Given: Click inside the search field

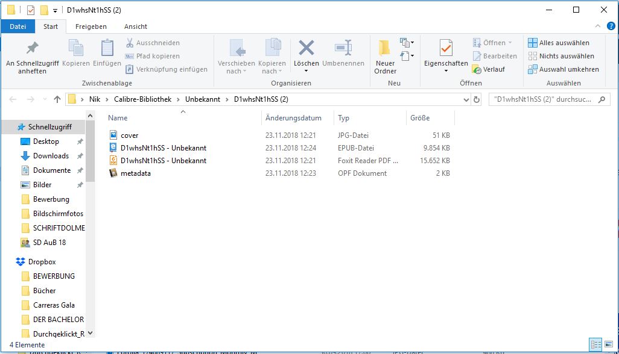Looking at the screenshot, I should point(543,99).
